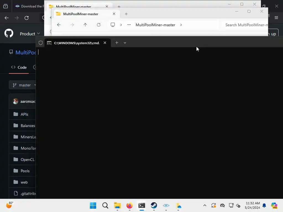This screenshot has height=212, width=283.
Task: Click sync refresh tray icon
Action: pyautogui.click(x=214, y=205)
